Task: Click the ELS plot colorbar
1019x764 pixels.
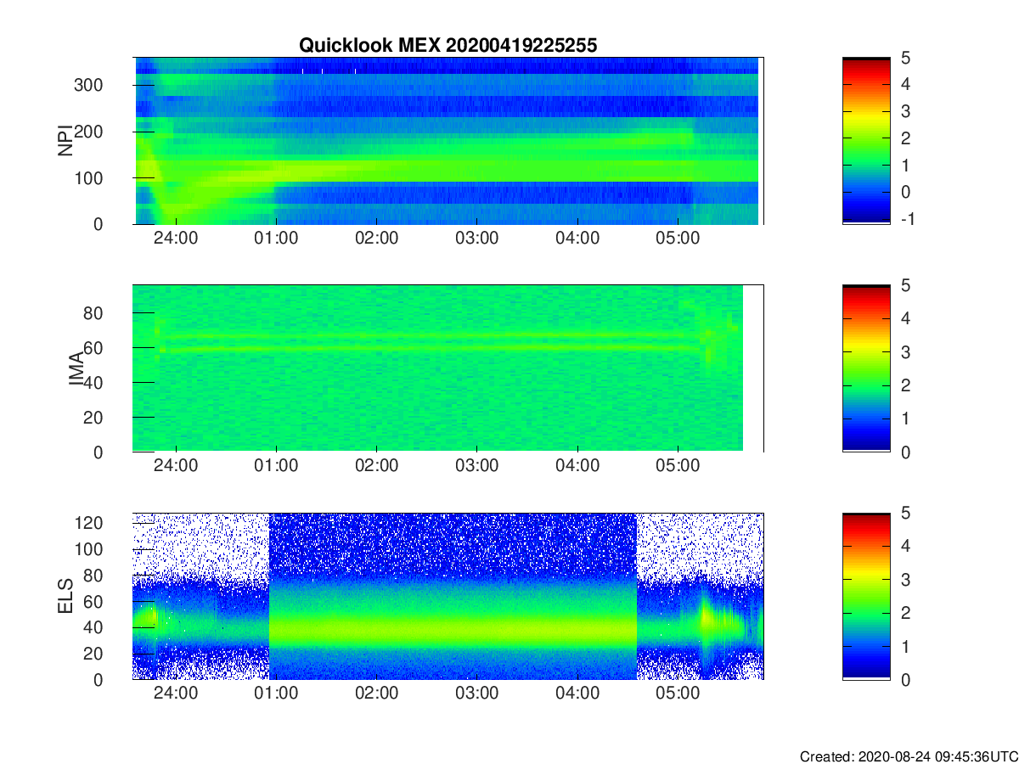Action: click(x=866, y=596)
